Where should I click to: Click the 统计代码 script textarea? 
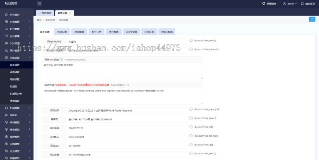point(122,96)
